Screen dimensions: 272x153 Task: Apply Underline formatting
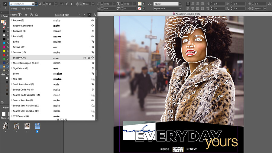(71, 4)
